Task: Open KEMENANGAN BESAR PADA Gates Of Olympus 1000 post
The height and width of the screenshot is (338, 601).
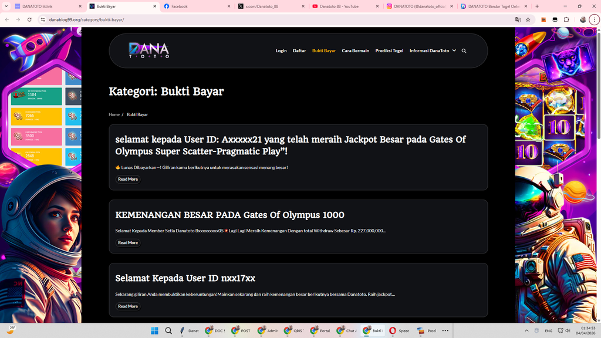Action: (229, 215)
